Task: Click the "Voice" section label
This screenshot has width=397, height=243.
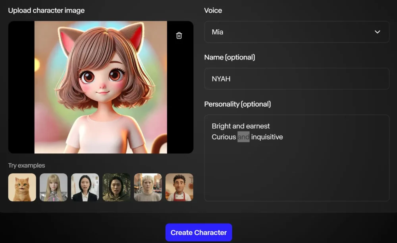Action: click(x=213, y=10)
